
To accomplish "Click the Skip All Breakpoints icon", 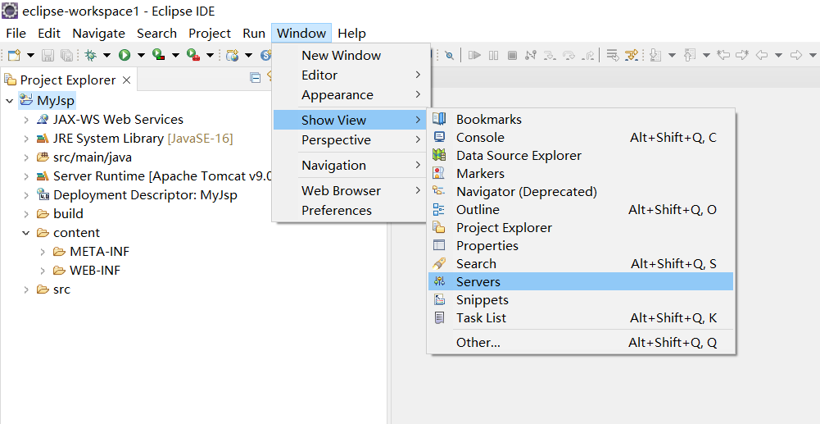I will [x=449, y=55].
